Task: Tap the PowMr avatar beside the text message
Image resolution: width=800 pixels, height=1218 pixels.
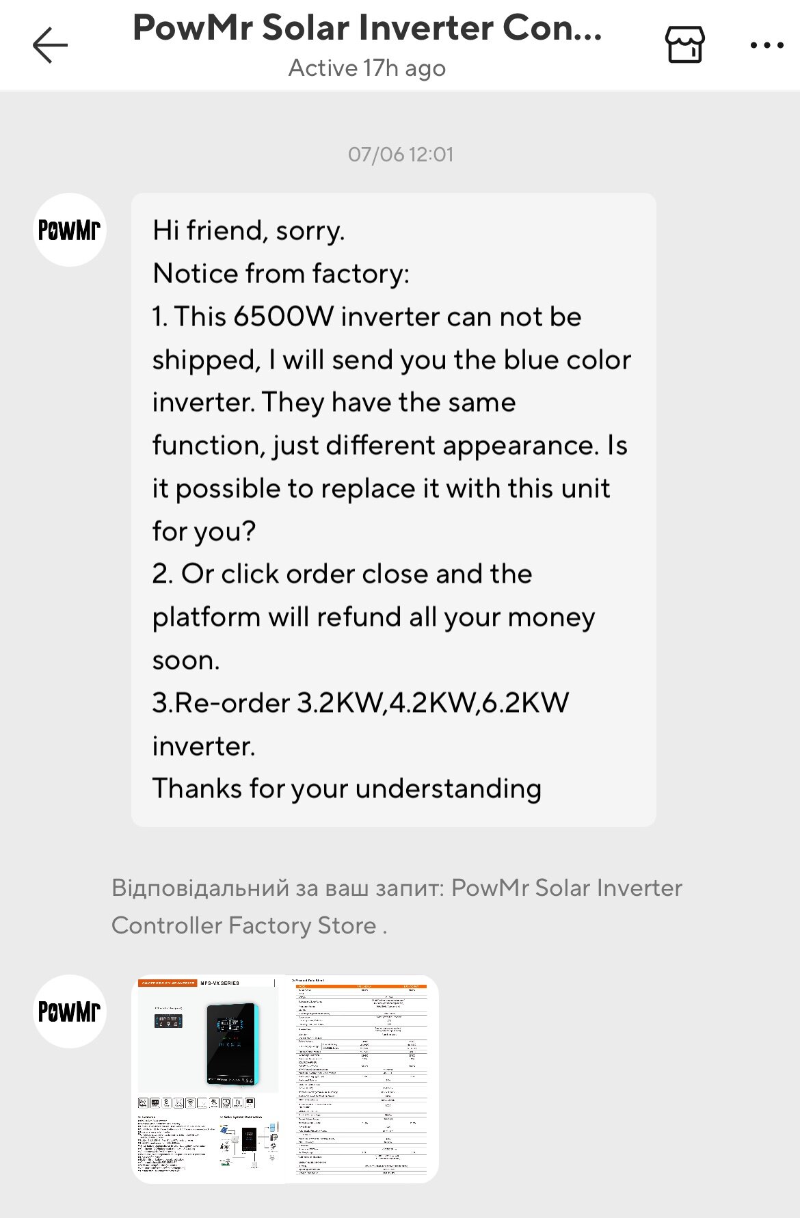Action: coord(70,230)
